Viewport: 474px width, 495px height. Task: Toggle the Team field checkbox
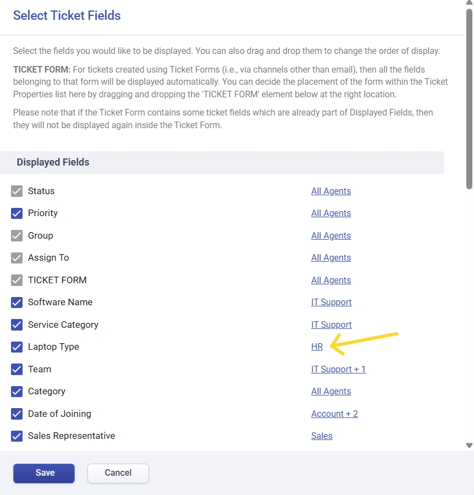(x=16, y=370)
